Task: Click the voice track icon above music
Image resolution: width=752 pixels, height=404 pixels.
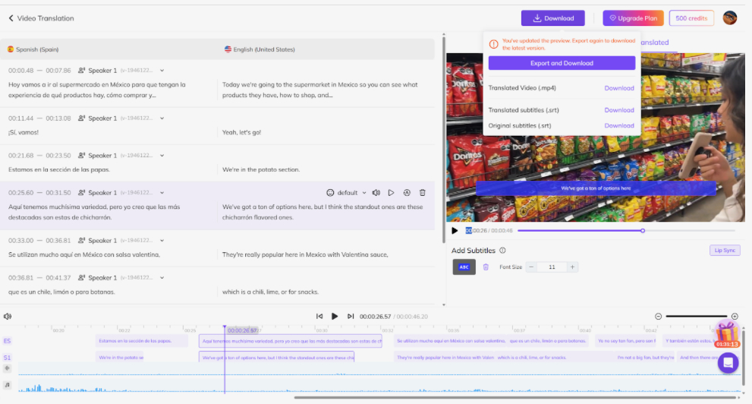Action: click(x=7, y=368)
